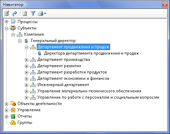Click org icon of Департамент производства
This screenshot has width=170, height=134.
33,59
